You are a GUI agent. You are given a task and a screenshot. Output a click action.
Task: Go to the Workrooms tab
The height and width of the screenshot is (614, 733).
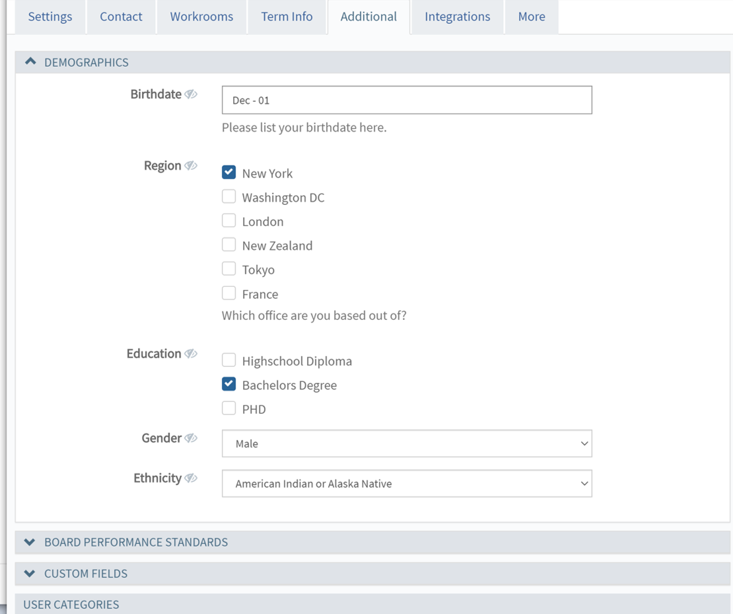pos(201,17)
